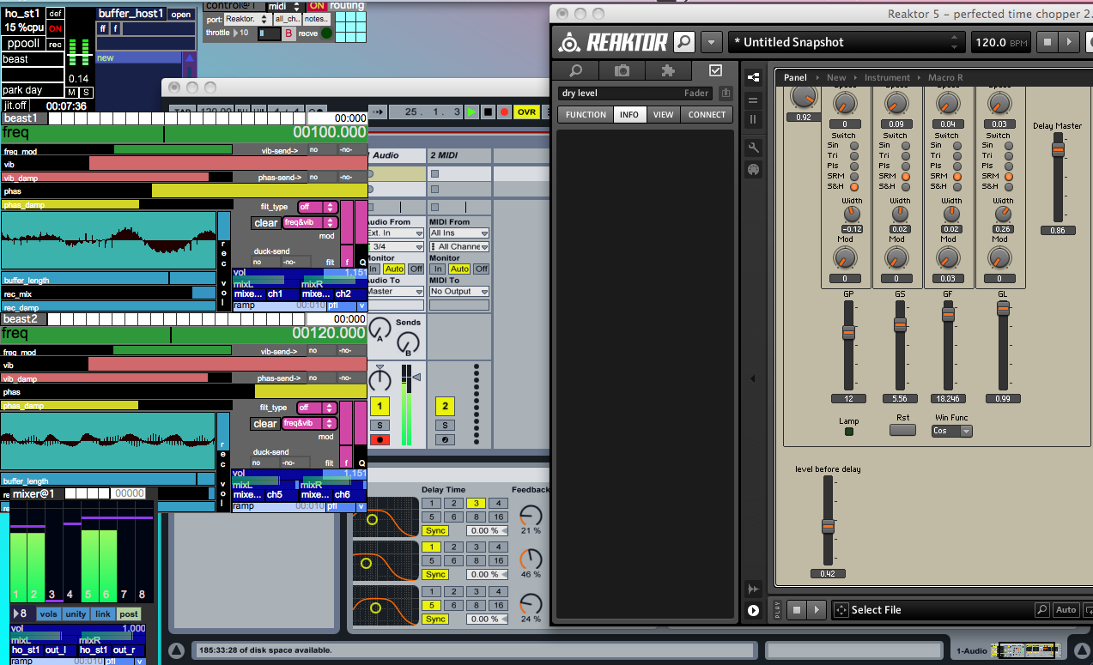Open the Snapshots tab with the camera icon
The height and width of the screenshot is (665, 1093).
pyautogui.click(x=622, y=71)
